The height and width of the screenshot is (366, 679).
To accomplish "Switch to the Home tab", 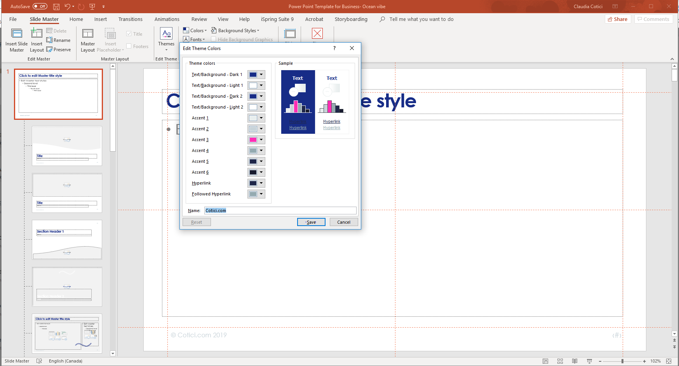I will point(76,19).
